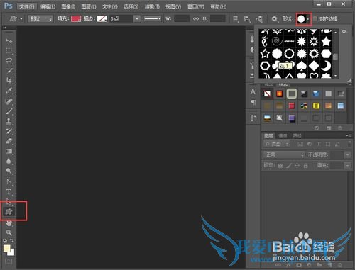Toggle lock transparent pixels in Layers
This screenshot has height=270, width=355.
click(280, 166)
